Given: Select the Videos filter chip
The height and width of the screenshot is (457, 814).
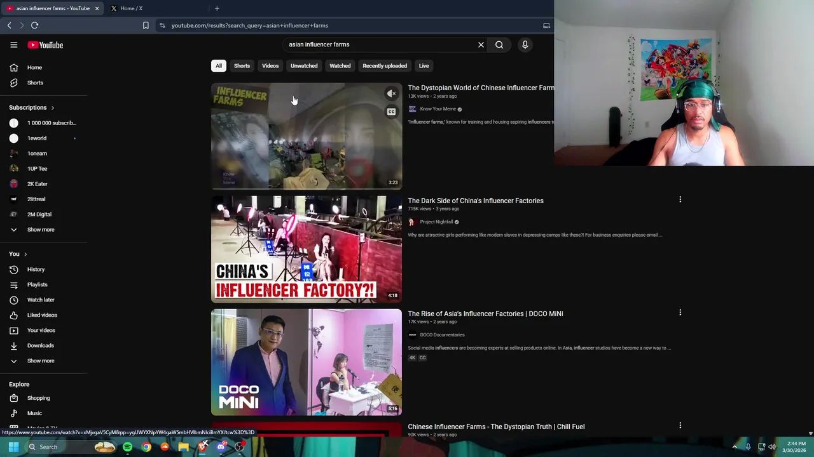Looking at the screenshot, I should coord(270,65).
